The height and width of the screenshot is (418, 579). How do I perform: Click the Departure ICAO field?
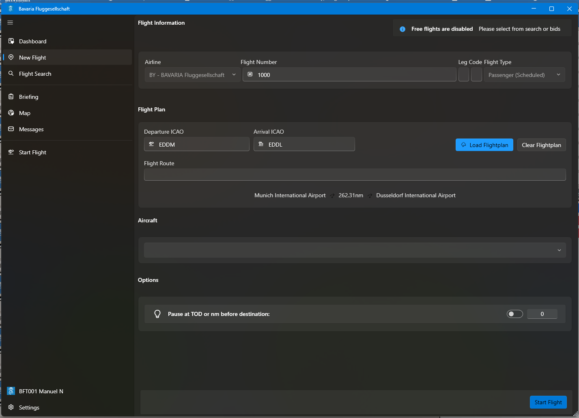[197, 144]
